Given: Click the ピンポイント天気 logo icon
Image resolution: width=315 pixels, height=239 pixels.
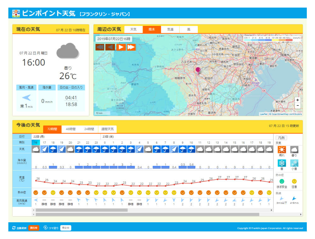Looking at the screenshot, I should 16,13.
